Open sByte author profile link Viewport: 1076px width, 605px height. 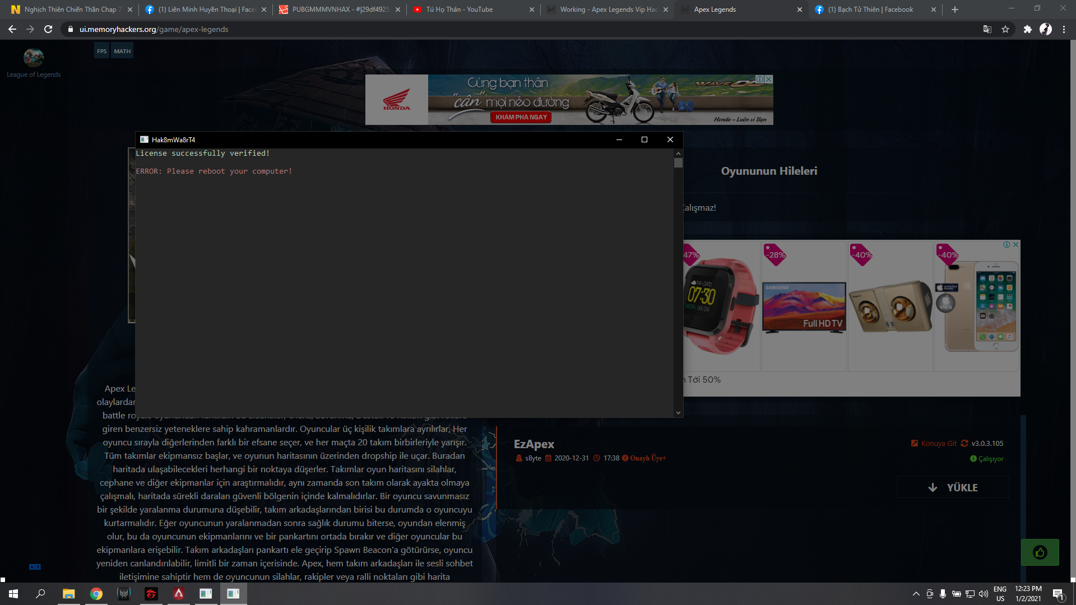click(x=533, y=458)
